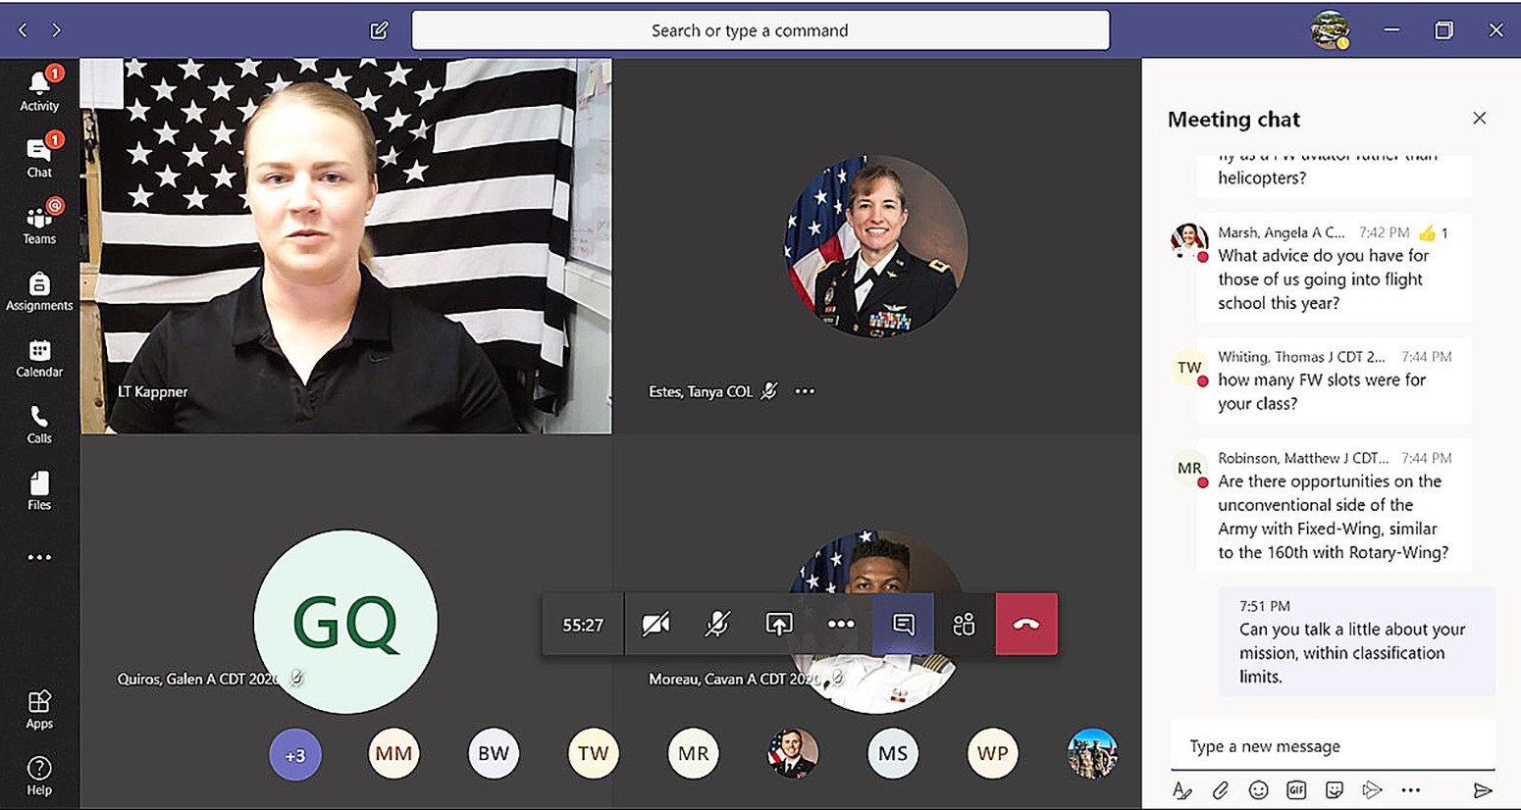This screenshot has height=810, width=1521.
Task: Open the Calendar view
Action: click(39, 358)
